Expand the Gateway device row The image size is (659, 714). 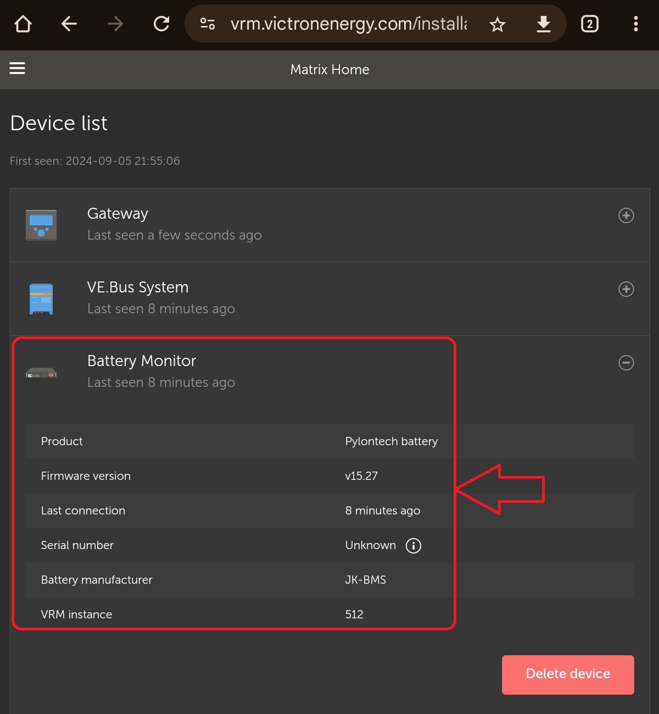coord(626,215)
